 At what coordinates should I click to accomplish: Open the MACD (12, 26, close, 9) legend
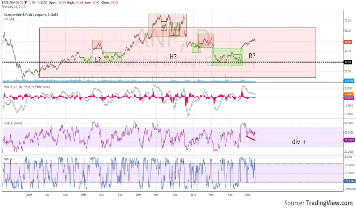point(26,87)
